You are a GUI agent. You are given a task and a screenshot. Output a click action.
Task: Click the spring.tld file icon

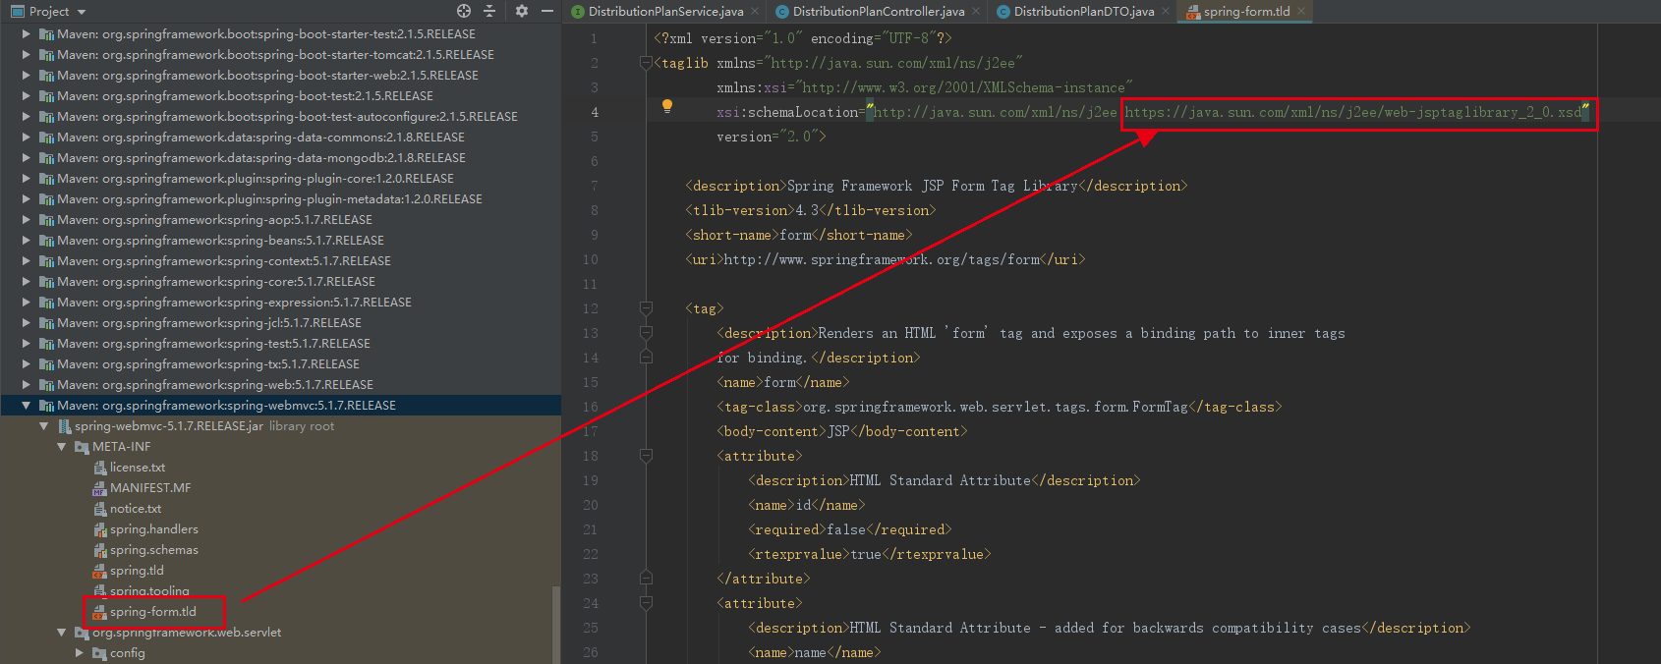99,570
